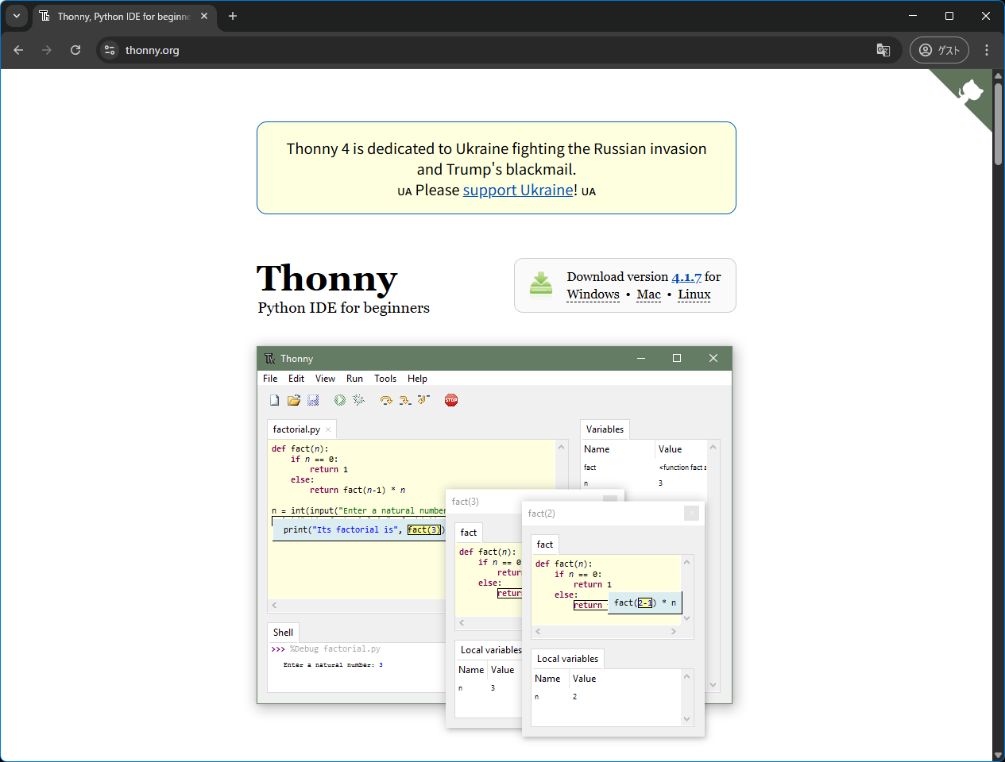This screenshot has height=762, width=1005.
Task: View site information icon in address bar
Action: (110, 50)
